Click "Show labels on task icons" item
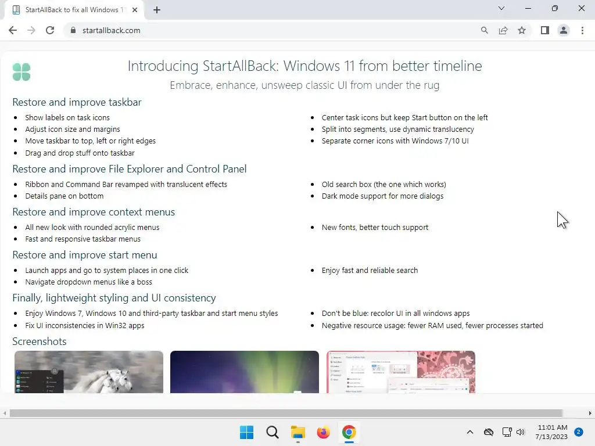This screenshot has height=446, width=595. (67, 117)
